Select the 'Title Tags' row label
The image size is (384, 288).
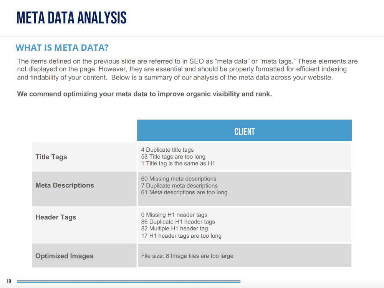(x=51, y=157)
